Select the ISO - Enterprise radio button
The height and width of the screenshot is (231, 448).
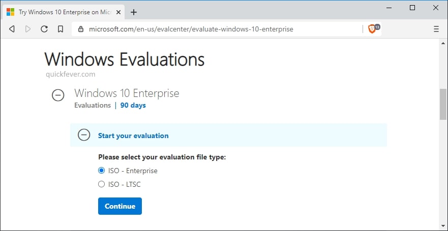click(101, 171)
